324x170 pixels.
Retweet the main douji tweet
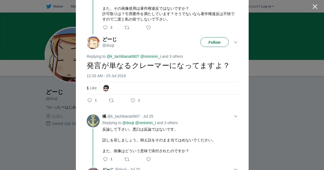pyautogui.click(x=111, y=100)
